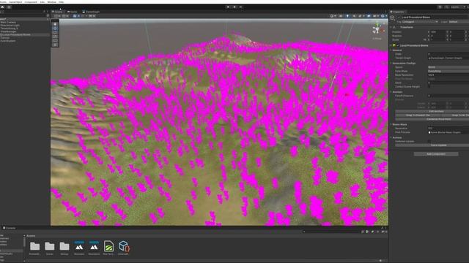
Task: Click the Pause button
Action: pyautogui.click(x=234, y=7)
